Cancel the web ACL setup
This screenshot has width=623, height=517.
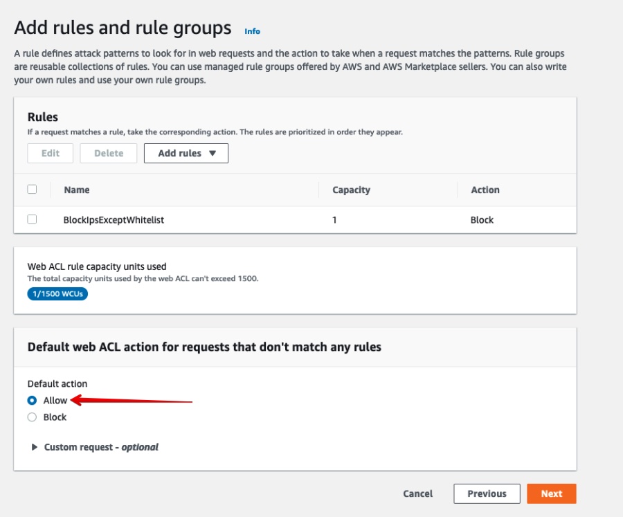(x=417, y=493)
